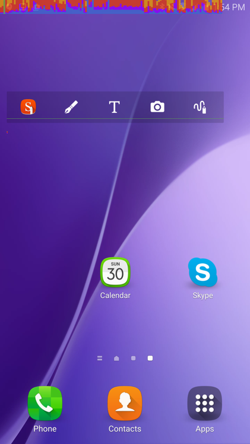This screenshot has width=250, height=444.
Task: Open the green Phone dialer icon
Action: [x=45, y=403]
